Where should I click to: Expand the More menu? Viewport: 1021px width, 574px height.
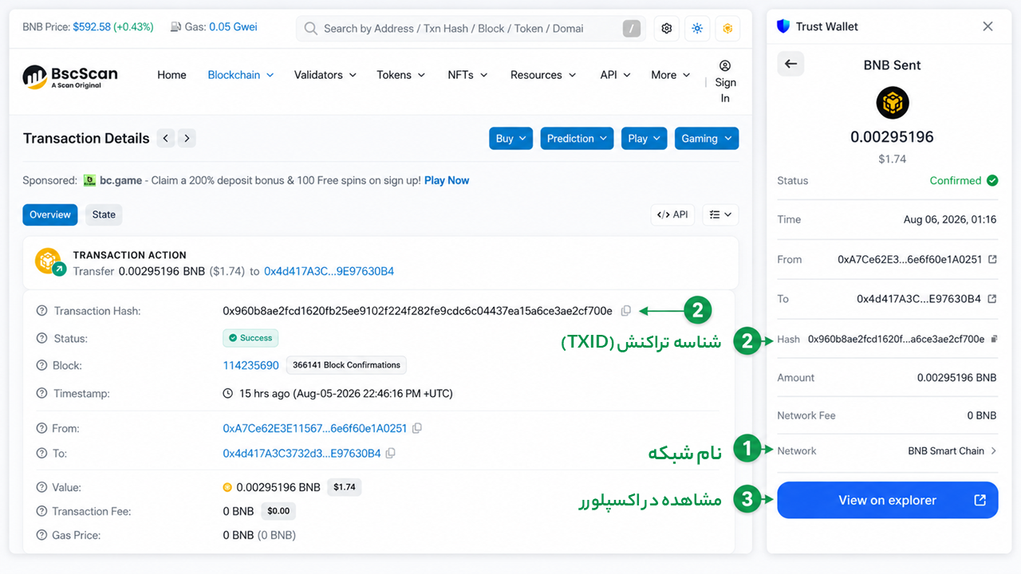pos(670,75)
